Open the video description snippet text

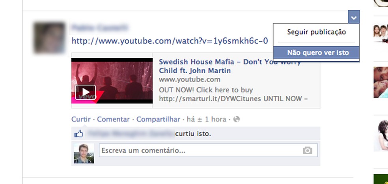(x=233, y=94)
